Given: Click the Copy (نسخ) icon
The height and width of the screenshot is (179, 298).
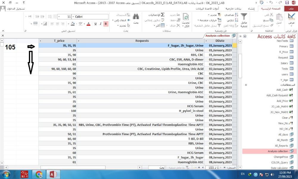Looking at the screenshot, I should (271, 20).
